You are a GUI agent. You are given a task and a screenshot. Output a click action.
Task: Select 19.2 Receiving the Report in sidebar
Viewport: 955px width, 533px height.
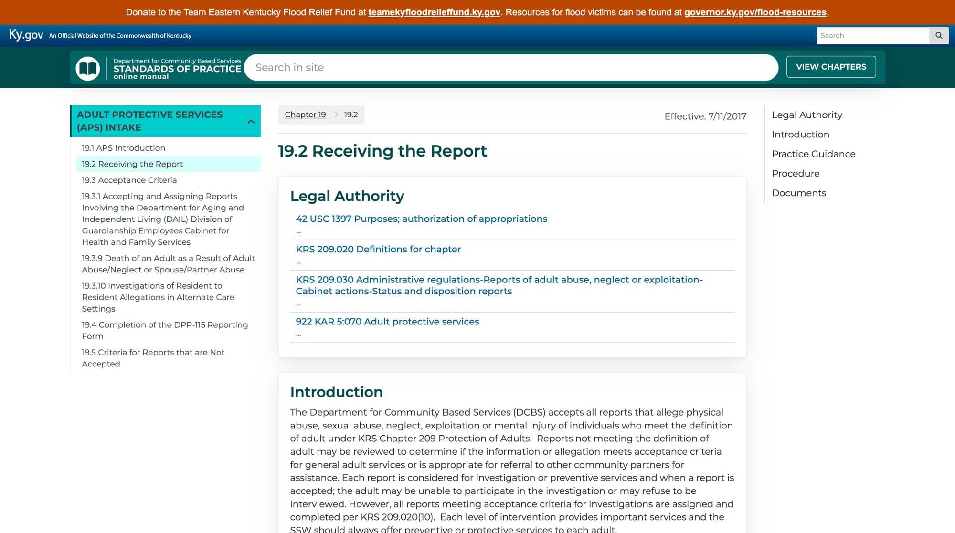click(168, 164)
